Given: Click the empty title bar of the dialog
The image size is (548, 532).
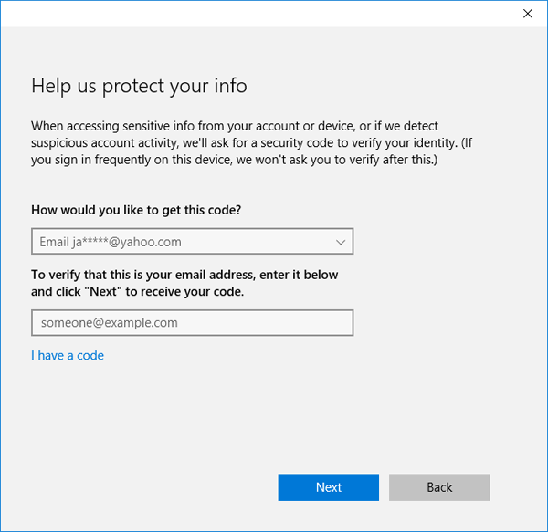Looking at the screenshot, I should 256,14.
